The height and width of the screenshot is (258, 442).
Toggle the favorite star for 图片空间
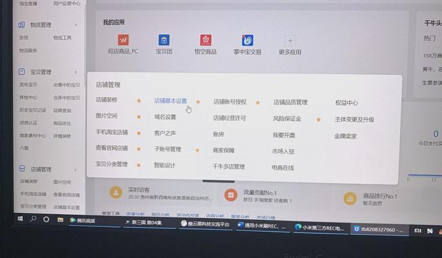tap(139, 117)
